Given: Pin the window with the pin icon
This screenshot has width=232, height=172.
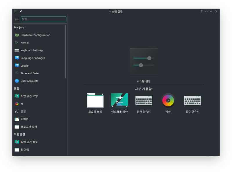Looking at the screenshot, I should [20, 12].
